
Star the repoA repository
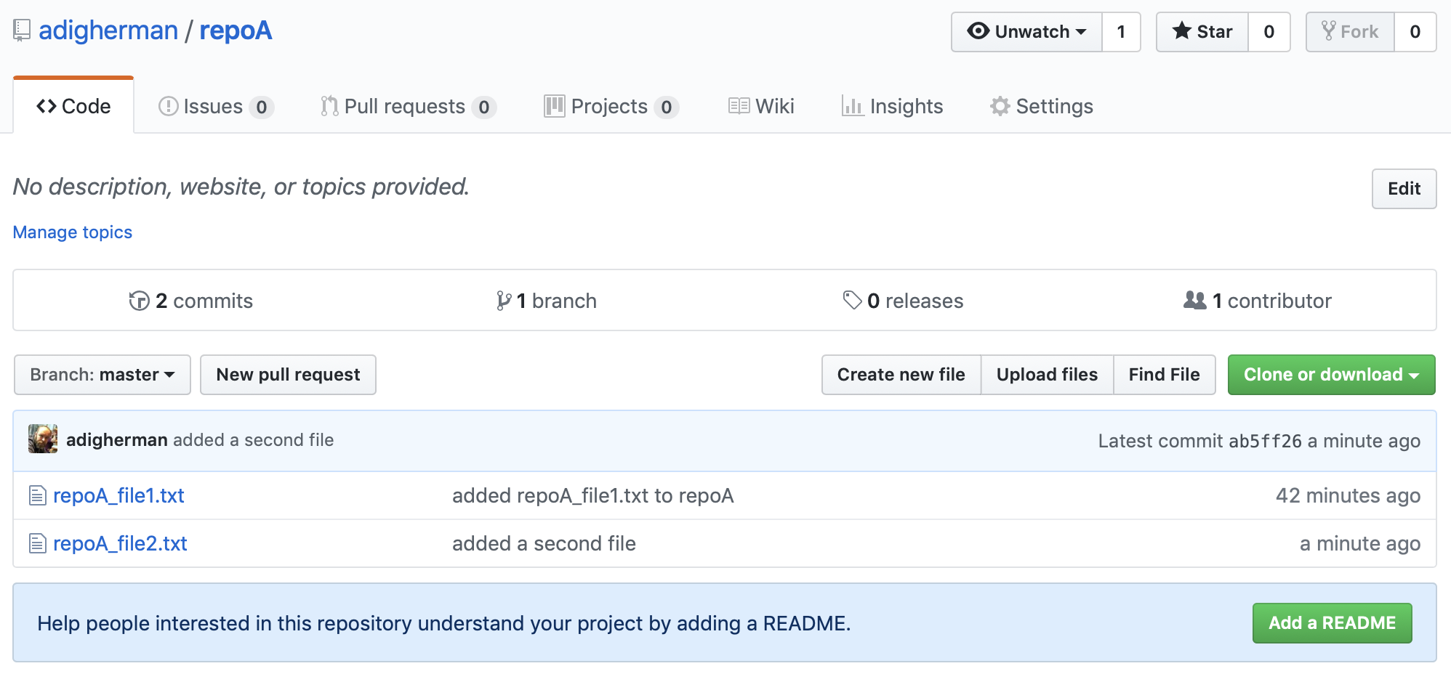click(1202, 32)
